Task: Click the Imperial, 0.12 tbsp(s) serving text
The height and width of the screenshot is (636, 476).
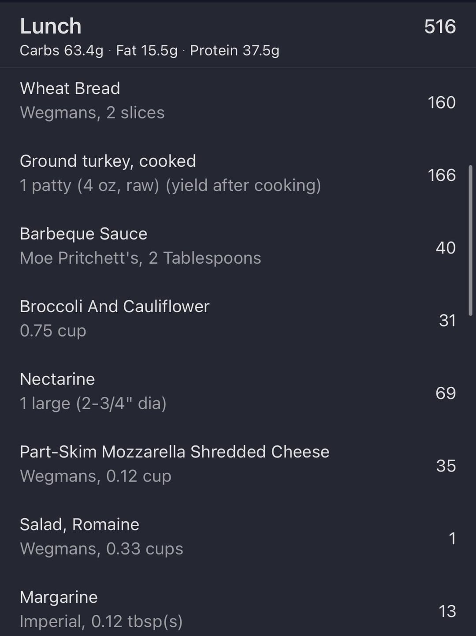Action: point(101,621)
